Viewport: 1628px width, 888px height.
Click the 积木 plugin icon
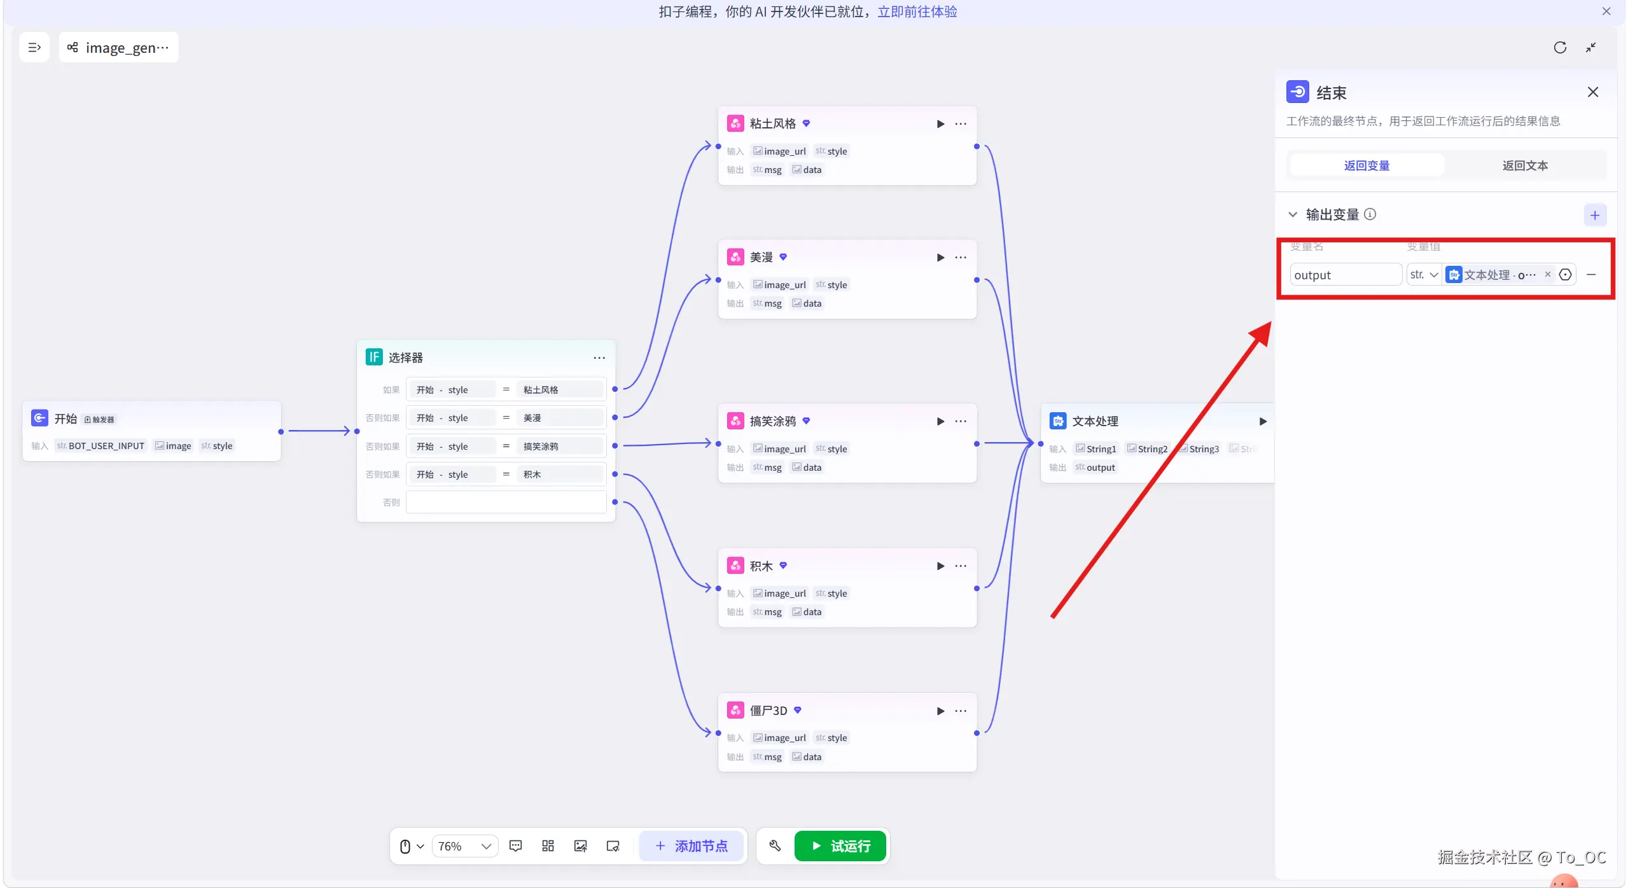735,565
